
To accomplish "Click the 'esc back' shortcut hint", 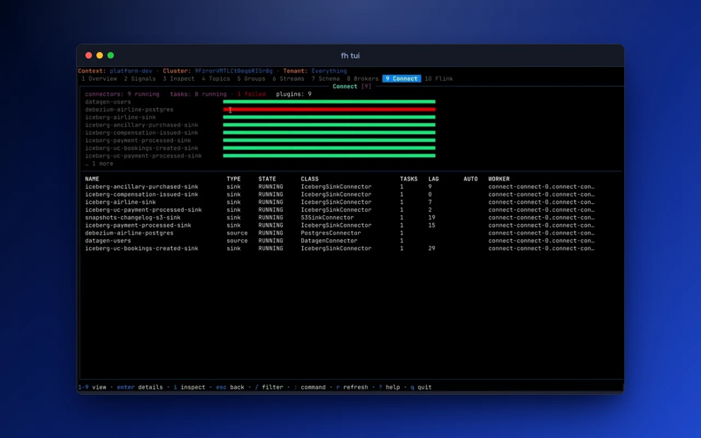I will pos(230,387).
